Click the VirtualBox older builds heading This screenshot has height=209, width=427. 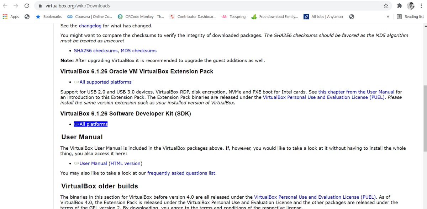(x=100, y=186)
